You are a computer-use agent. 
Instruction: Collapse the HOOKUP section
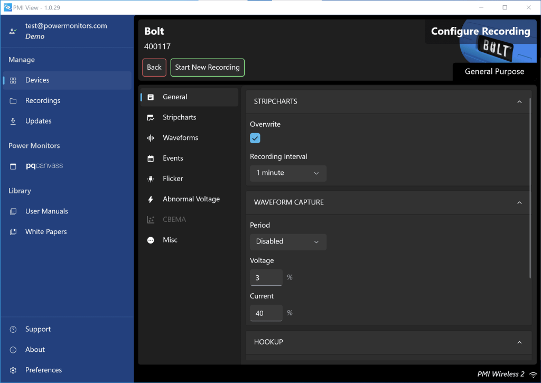point(519,342)
